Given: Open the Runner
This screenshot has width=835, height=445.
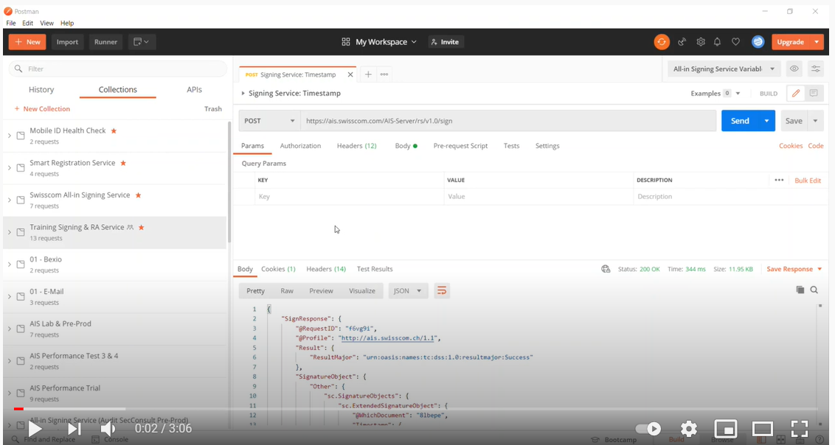Looking at the screenshot, I should tap(106, 42).
